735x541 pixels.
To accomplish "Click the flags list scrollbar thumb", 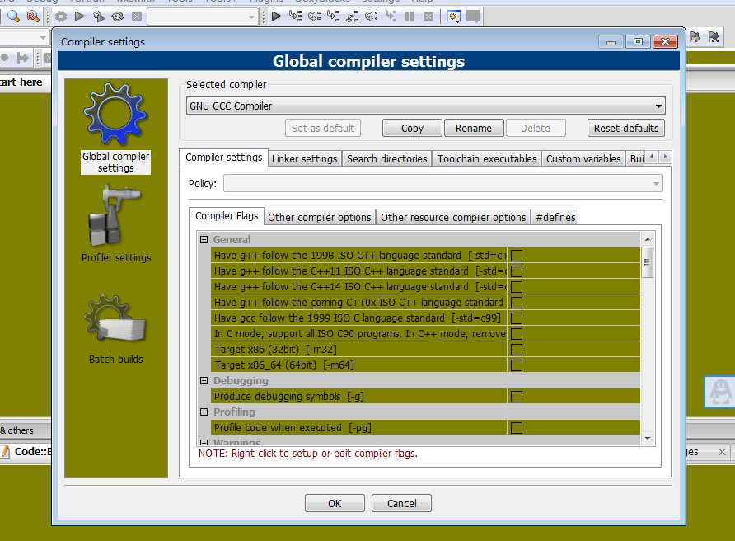I will [x=648, y=262].
